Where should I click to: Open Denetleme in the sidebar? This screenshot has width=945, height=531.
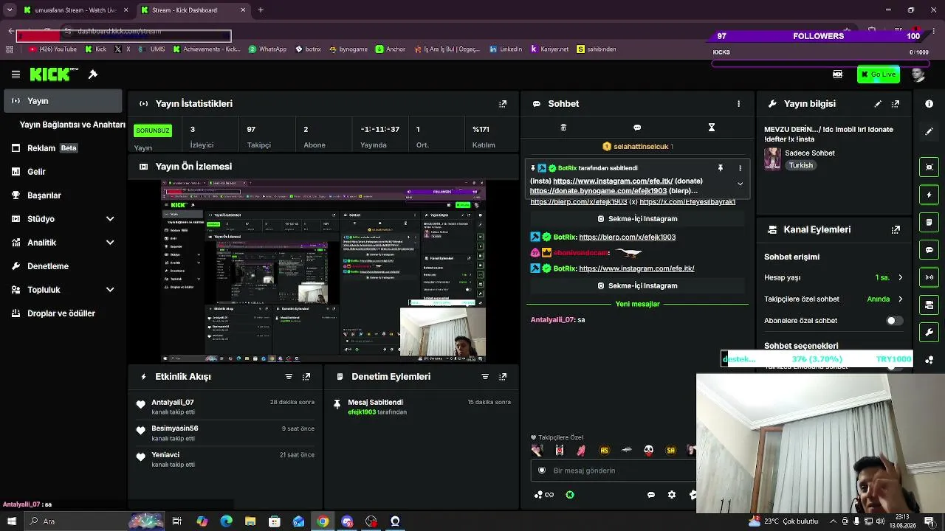point(63,266)
